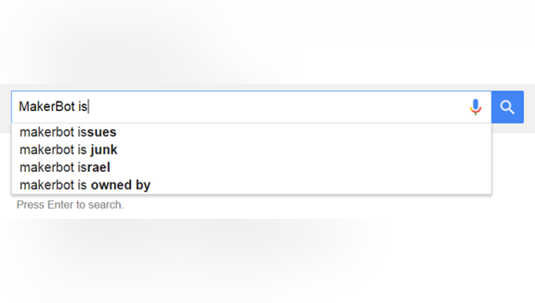Select the 'makerbot issues' suggestion

pos(251,132)
